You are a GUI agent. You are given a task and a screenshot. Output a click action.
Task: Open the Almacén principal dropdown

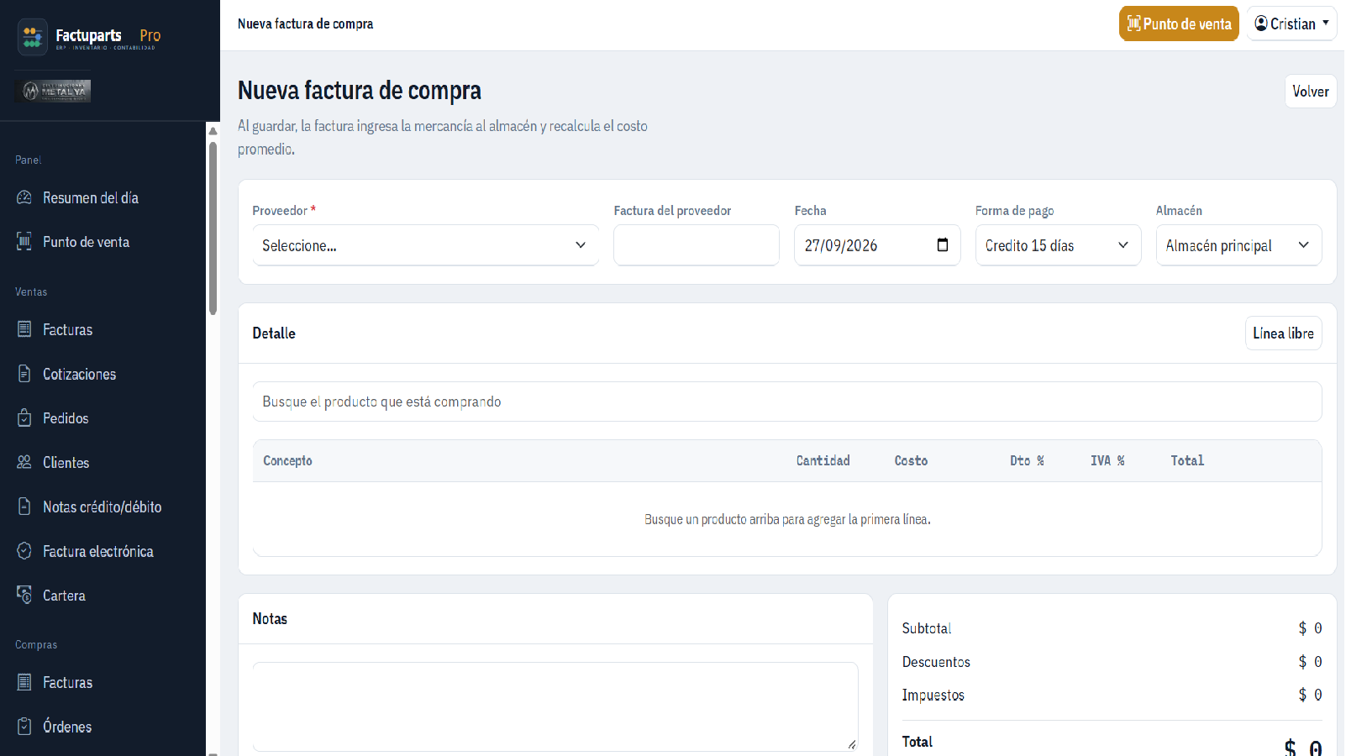coord(1238,245)
